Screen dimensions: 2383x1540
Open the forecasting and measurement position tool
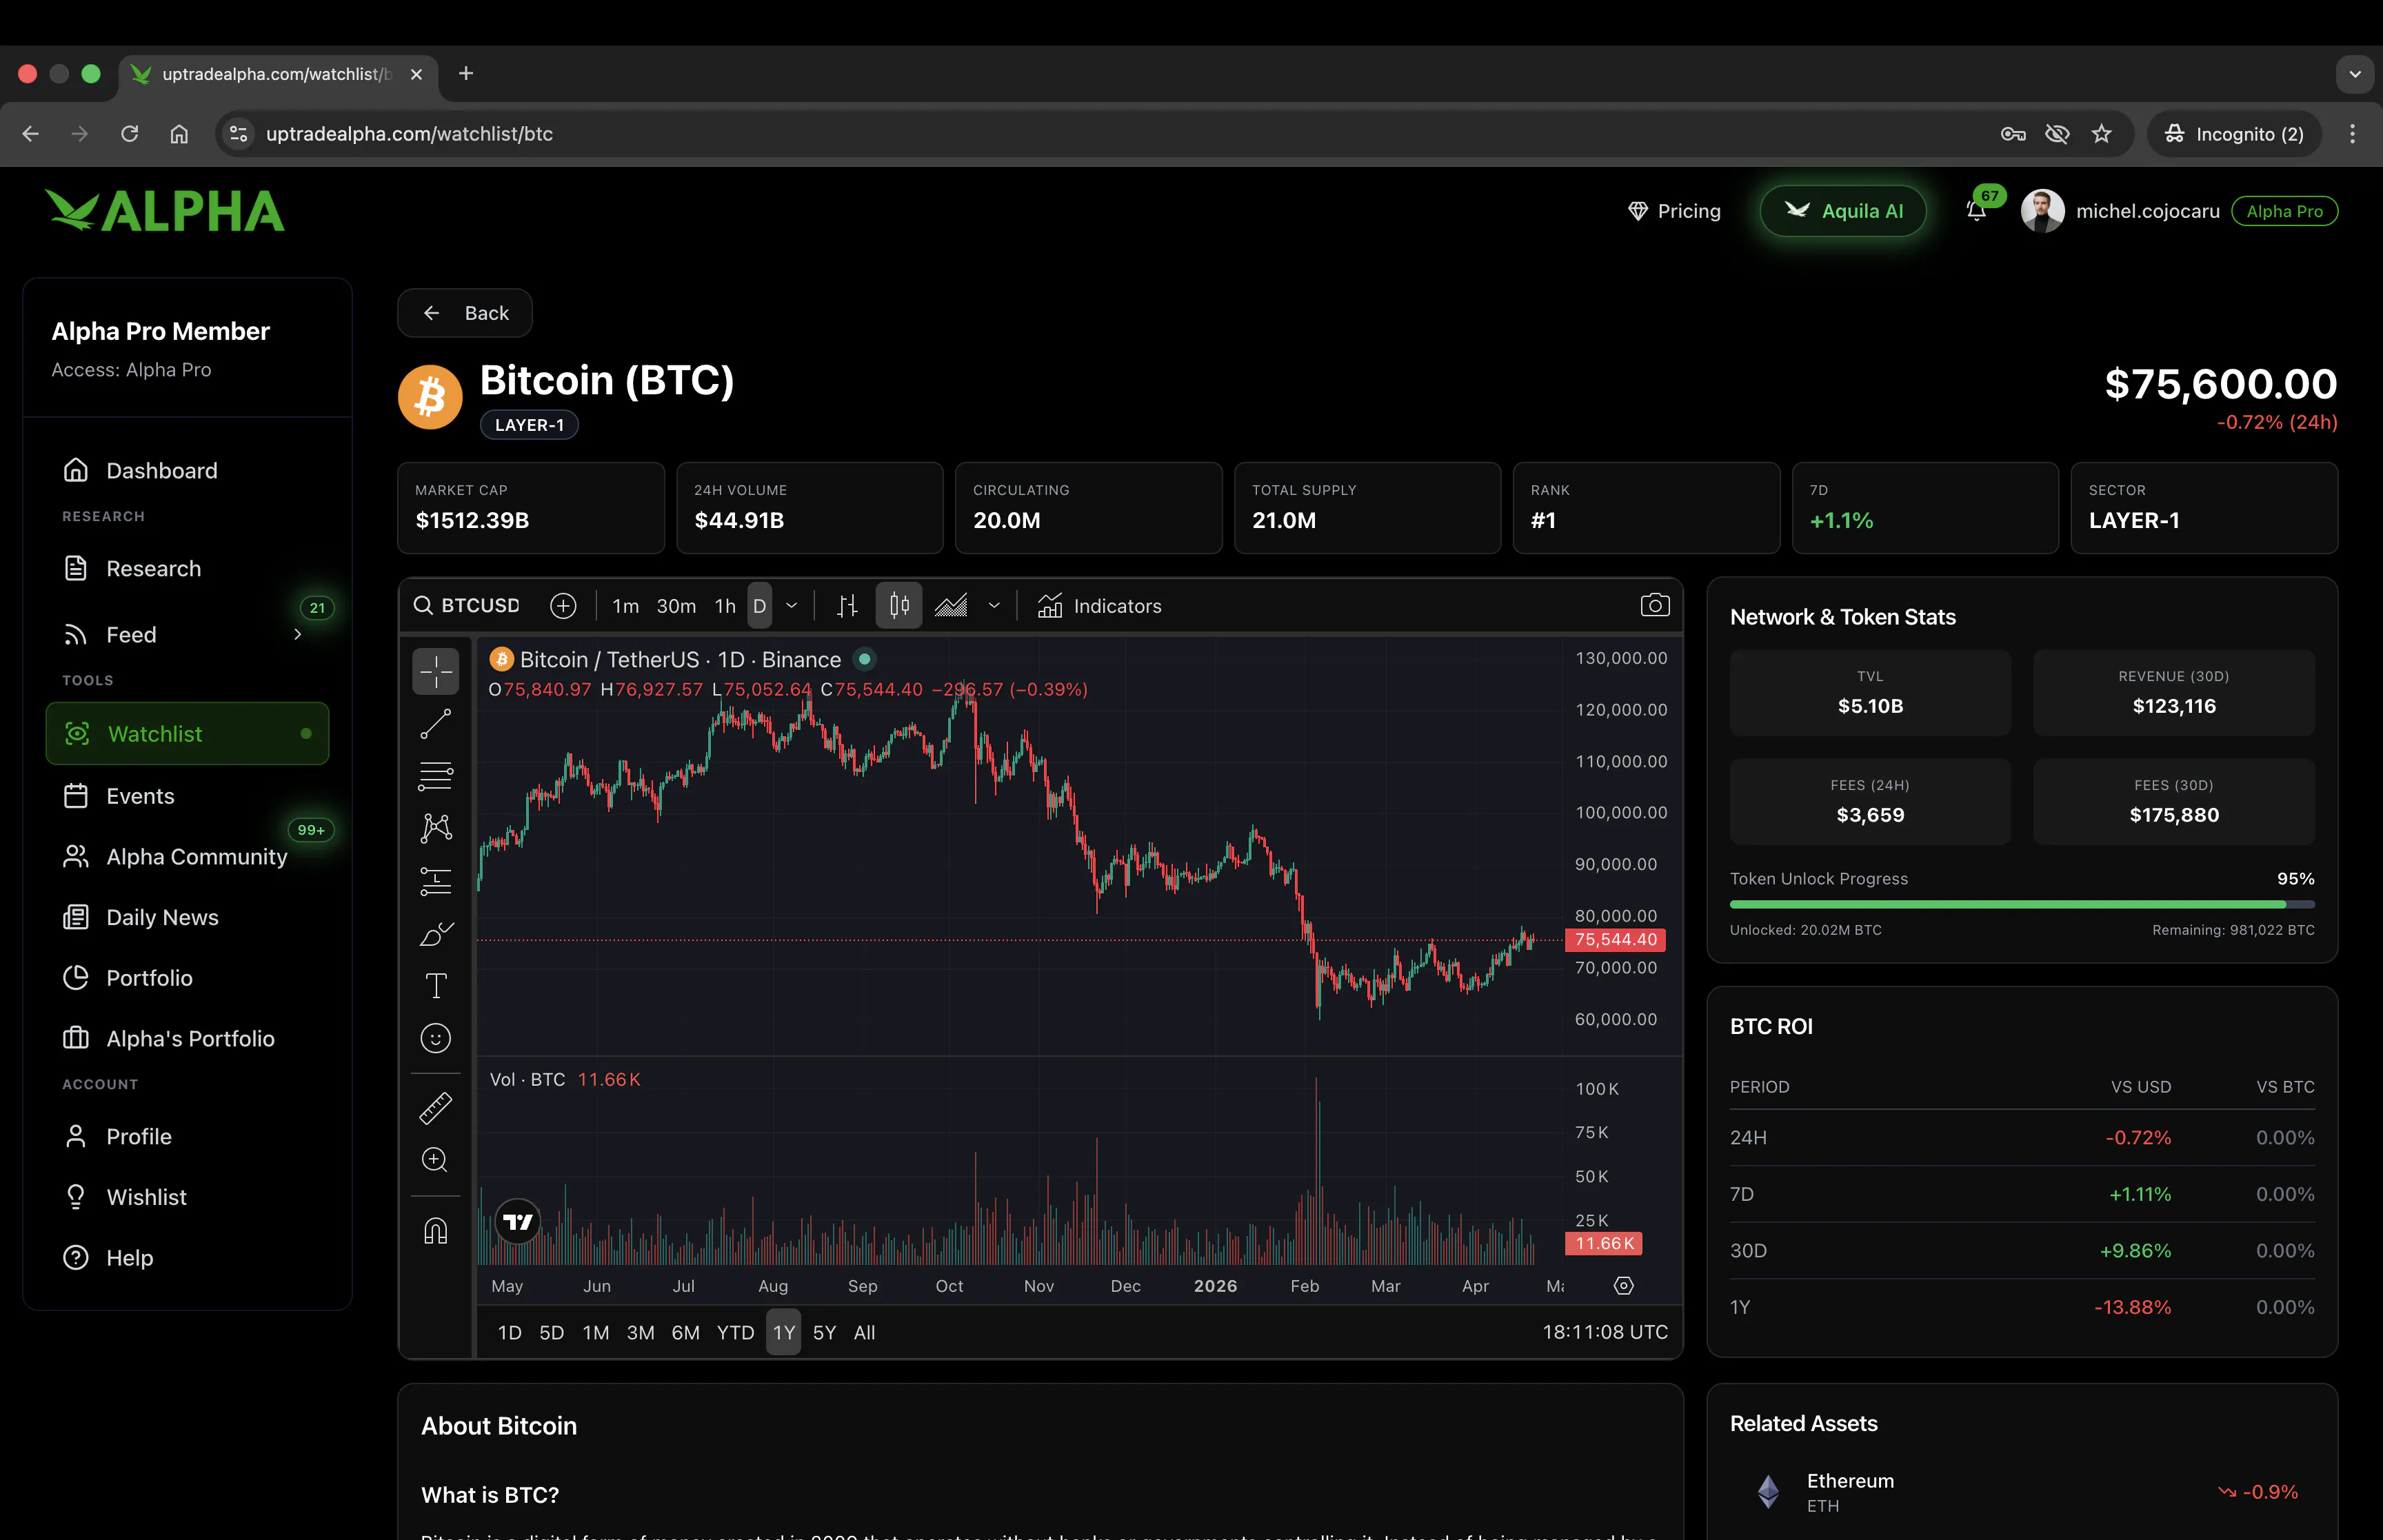pyautogui.click(x=435, y=881)
